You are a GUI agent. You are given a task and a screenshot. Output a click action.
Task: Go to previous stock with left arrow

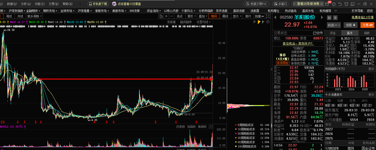pos(275,17)
